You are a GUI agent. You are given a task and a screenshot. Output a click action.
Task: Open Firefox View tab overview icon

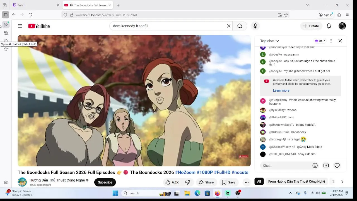pyautogui.click(x=5, y=5)
